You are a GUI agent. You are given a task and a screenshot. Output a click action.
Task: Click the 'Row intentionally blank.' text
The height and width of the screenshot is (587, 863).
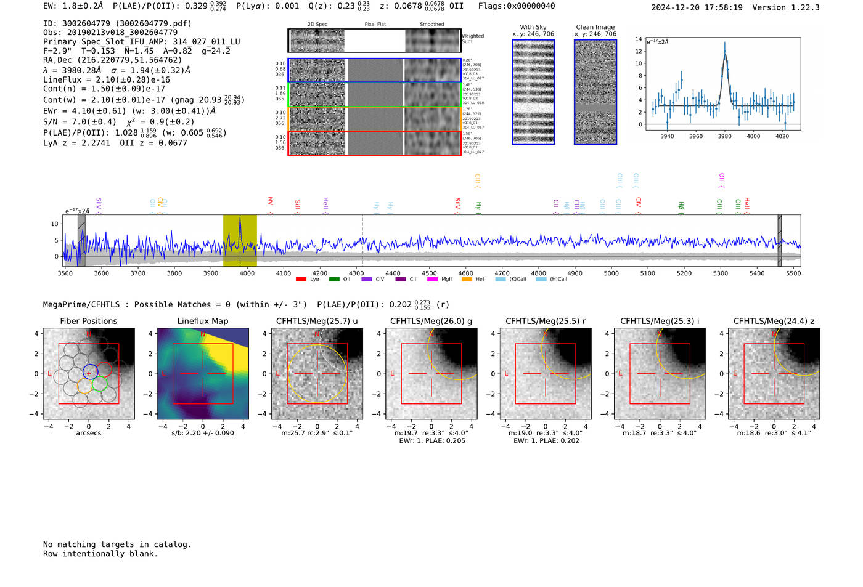[x=100, y=554]
